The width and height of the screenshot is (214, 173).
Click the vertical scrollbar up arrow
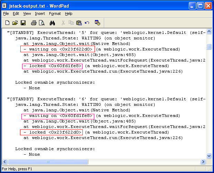[209, 31]
